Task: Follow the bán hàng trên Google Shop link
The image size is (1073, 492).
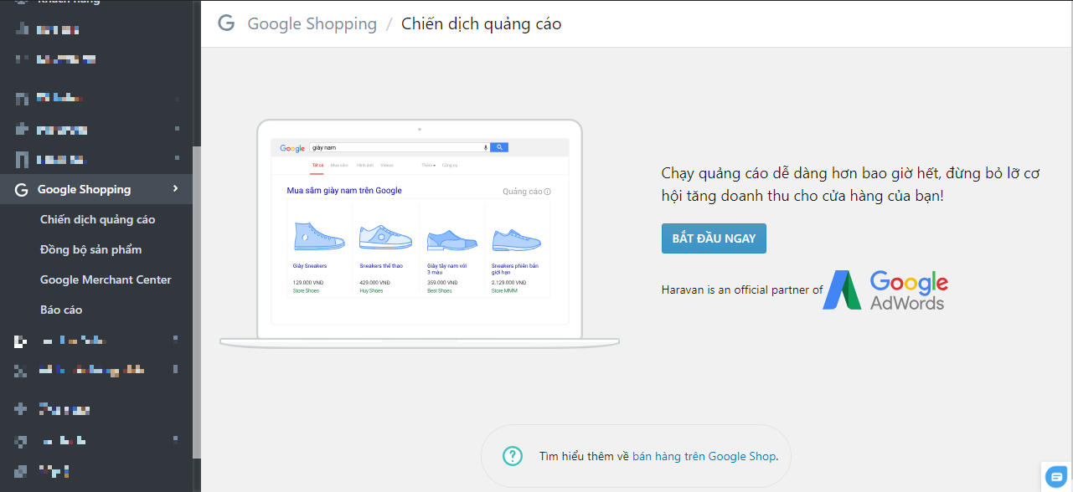Action: 704,456
